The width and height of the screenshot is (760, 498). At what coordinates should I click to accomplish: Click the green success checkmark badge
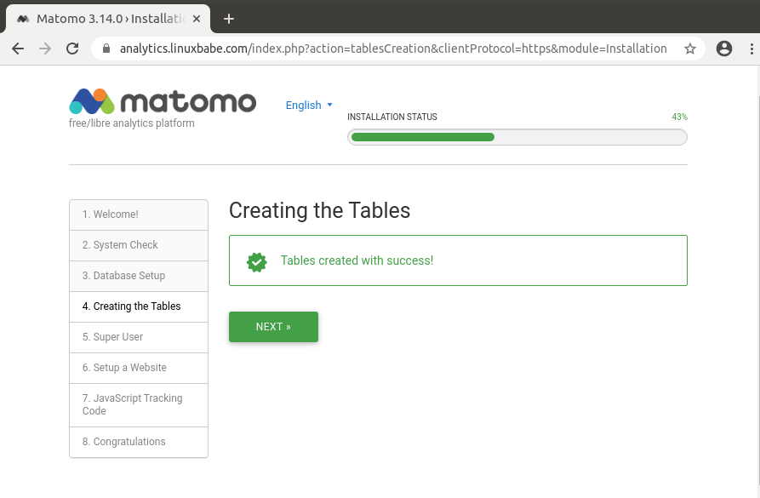pyautogui.click(x=257, y=260)
